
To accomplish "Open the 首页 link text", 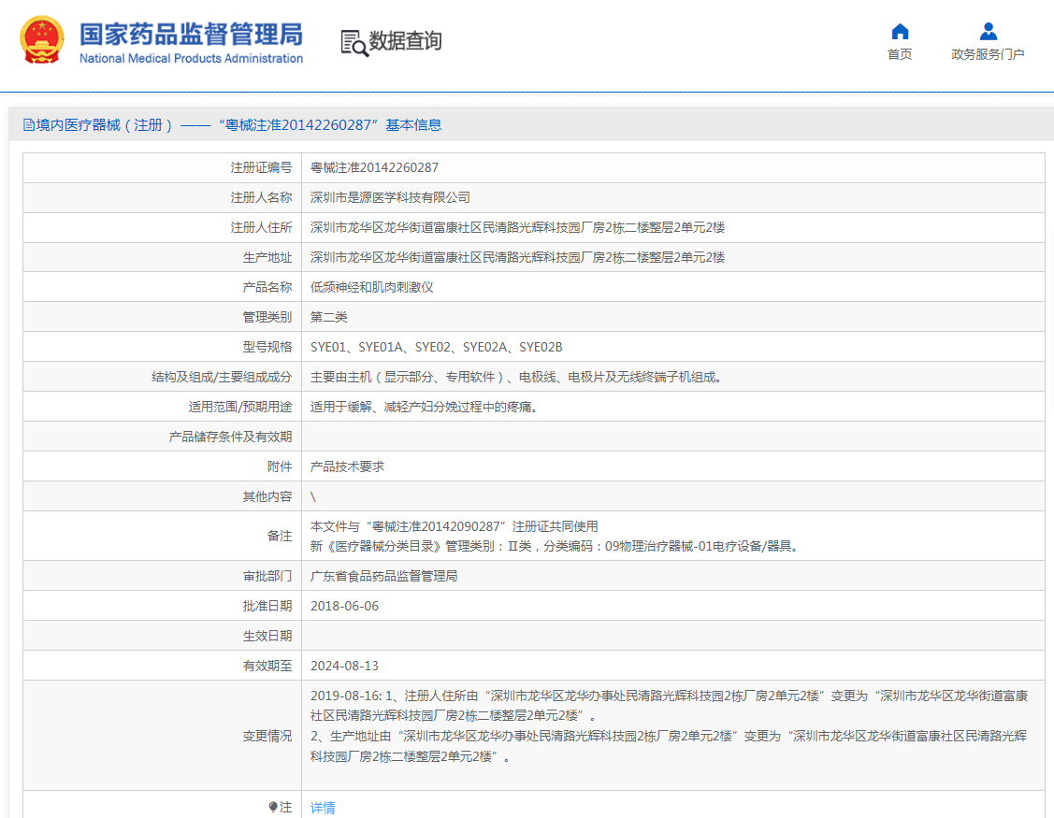I will pyautogui.click(x=900, y=54).
